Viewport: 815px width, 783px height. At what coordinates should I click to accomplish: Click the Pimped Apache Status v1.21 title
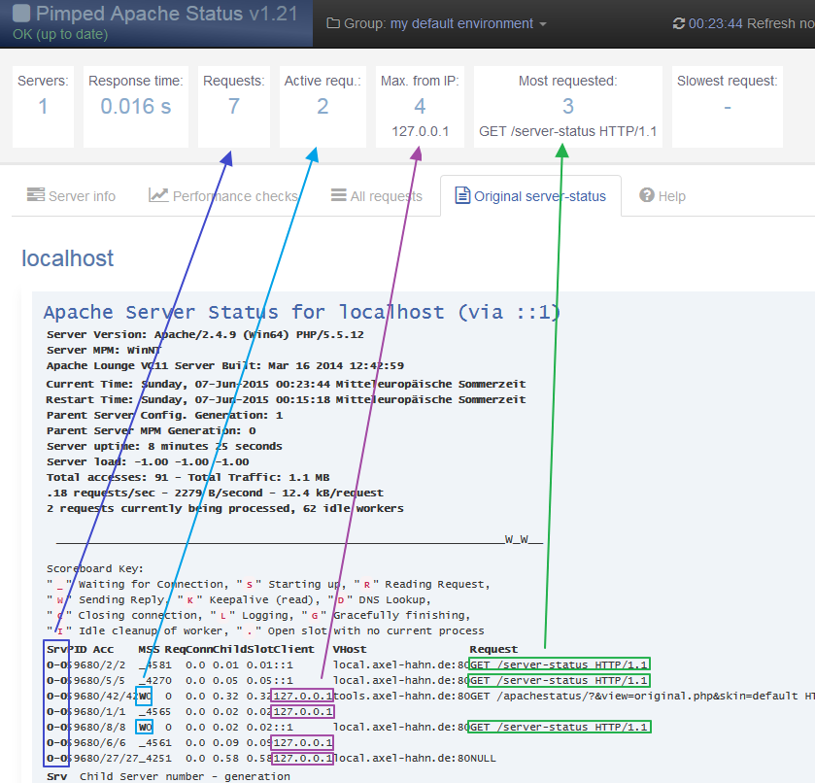pos(167,14)
